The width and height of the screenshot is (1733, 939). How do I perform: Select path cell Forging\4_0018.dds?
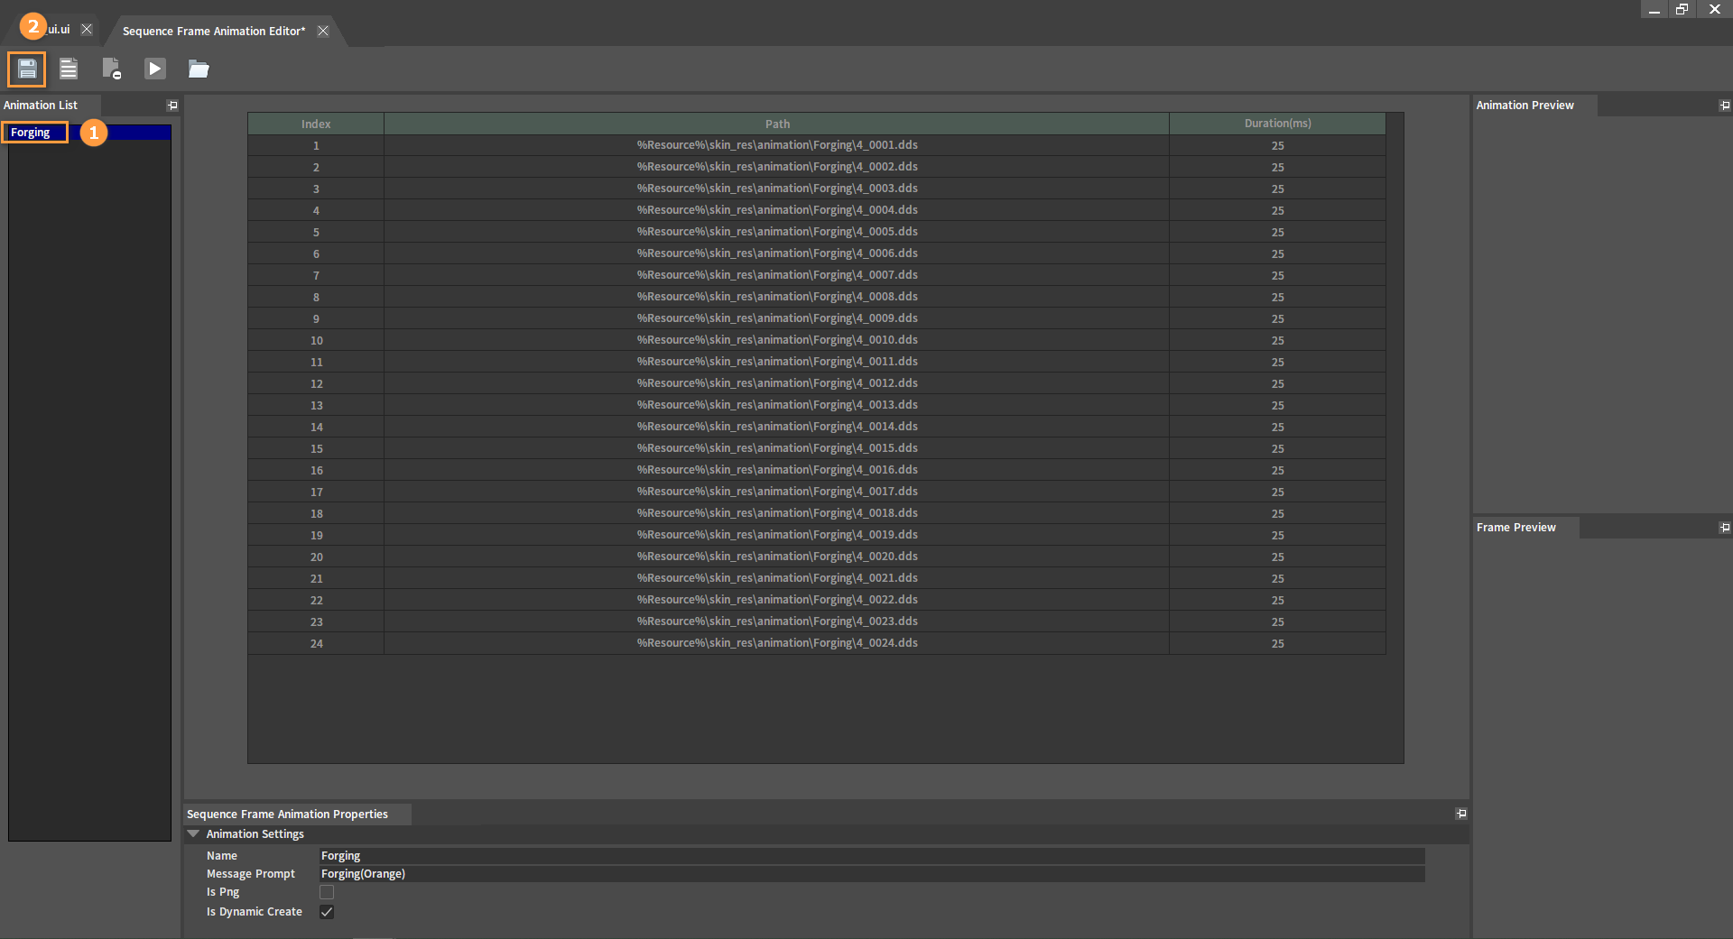777,513
